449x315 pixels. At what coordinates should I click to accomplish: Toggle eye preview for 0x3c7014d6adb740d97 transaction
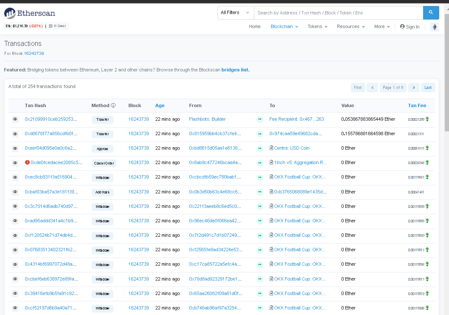[x=15, y=206]
